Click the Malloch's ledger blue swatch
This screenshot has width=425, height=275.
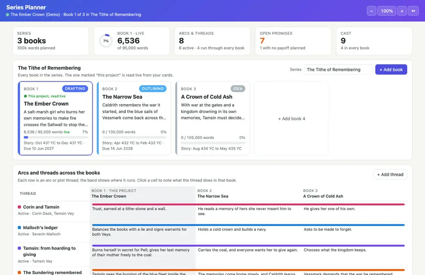19,227
